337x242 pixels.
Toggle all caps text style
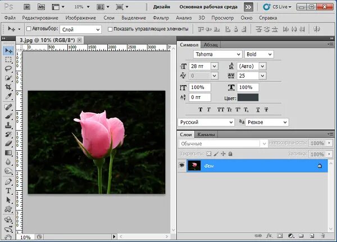[x=221, y=110]
